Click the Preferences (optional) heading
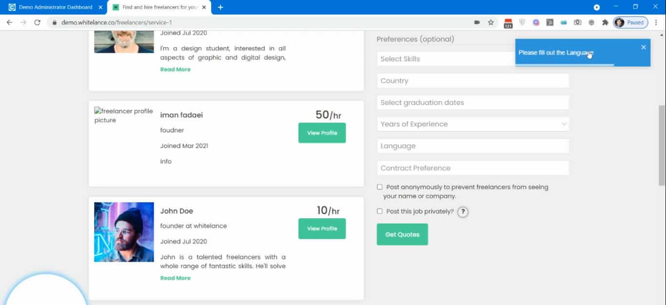666x305 pixels. [x=415, y=39]
